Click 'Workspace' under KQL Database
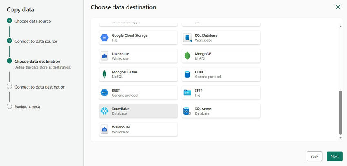The height and width of the screenshot is (166, 347). 203,40
